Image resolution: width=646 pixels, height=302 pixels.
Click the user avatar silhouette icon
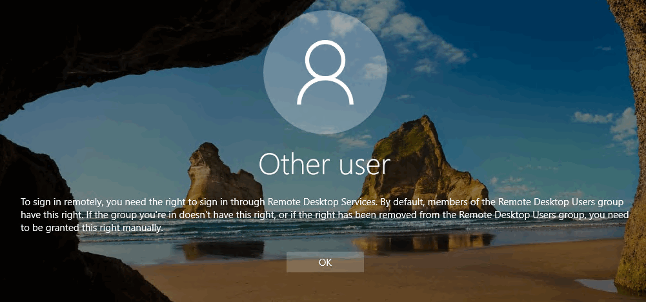coord(325,73)
